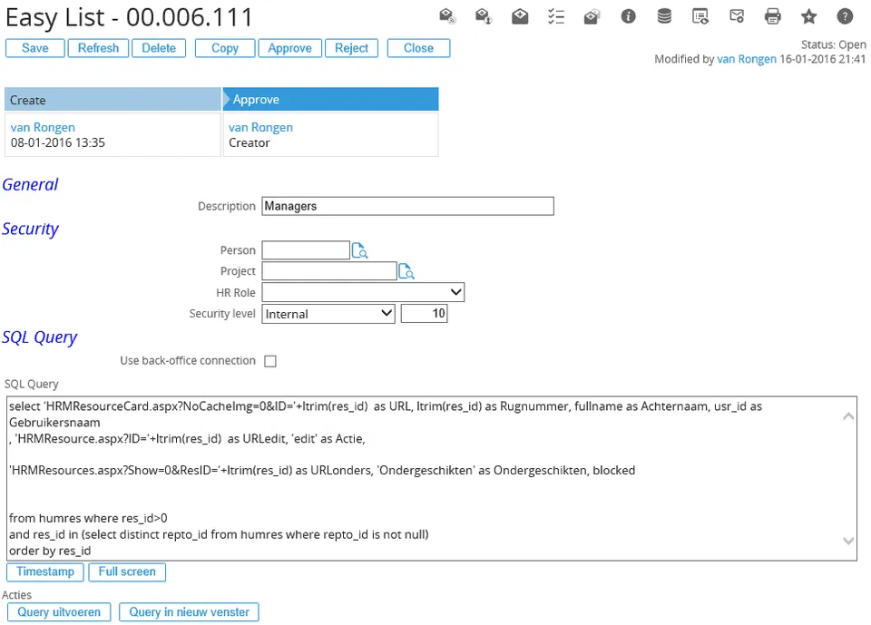Open help with the question mark icon
The width and height of the screenshot is (871, 625).
pyautogui.click(x=845, y=16)
